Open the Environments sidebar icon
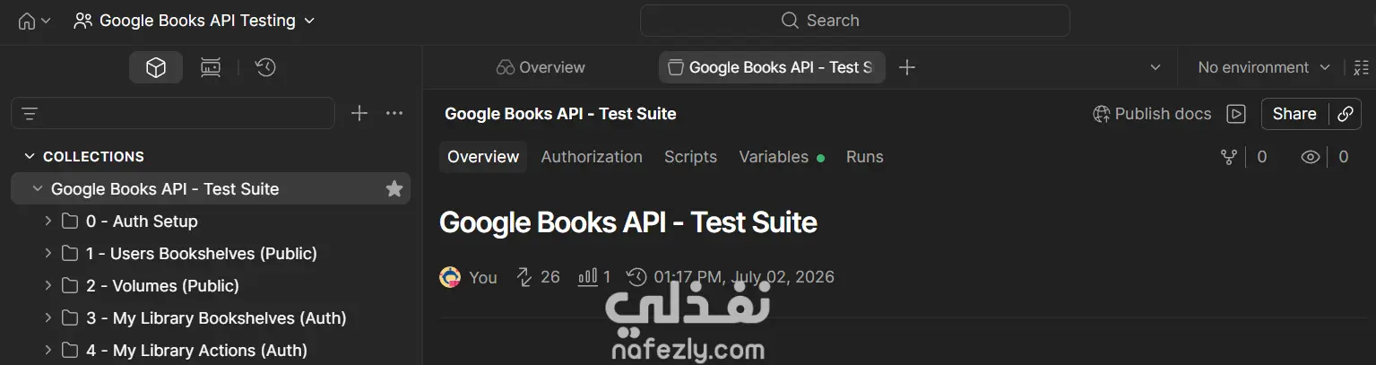This screenshot has height=365, width=1376. click(211, 67)
